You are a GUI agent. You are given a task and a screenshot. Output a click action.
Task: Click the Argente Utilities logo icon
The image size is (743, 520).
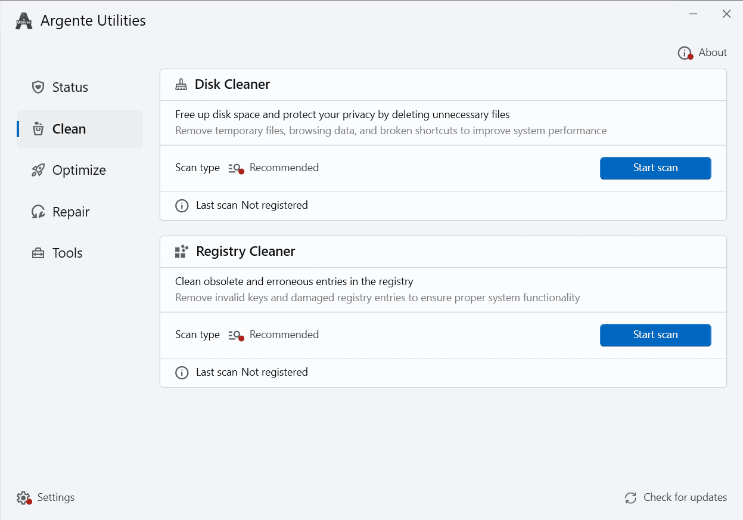coord(24,21)
